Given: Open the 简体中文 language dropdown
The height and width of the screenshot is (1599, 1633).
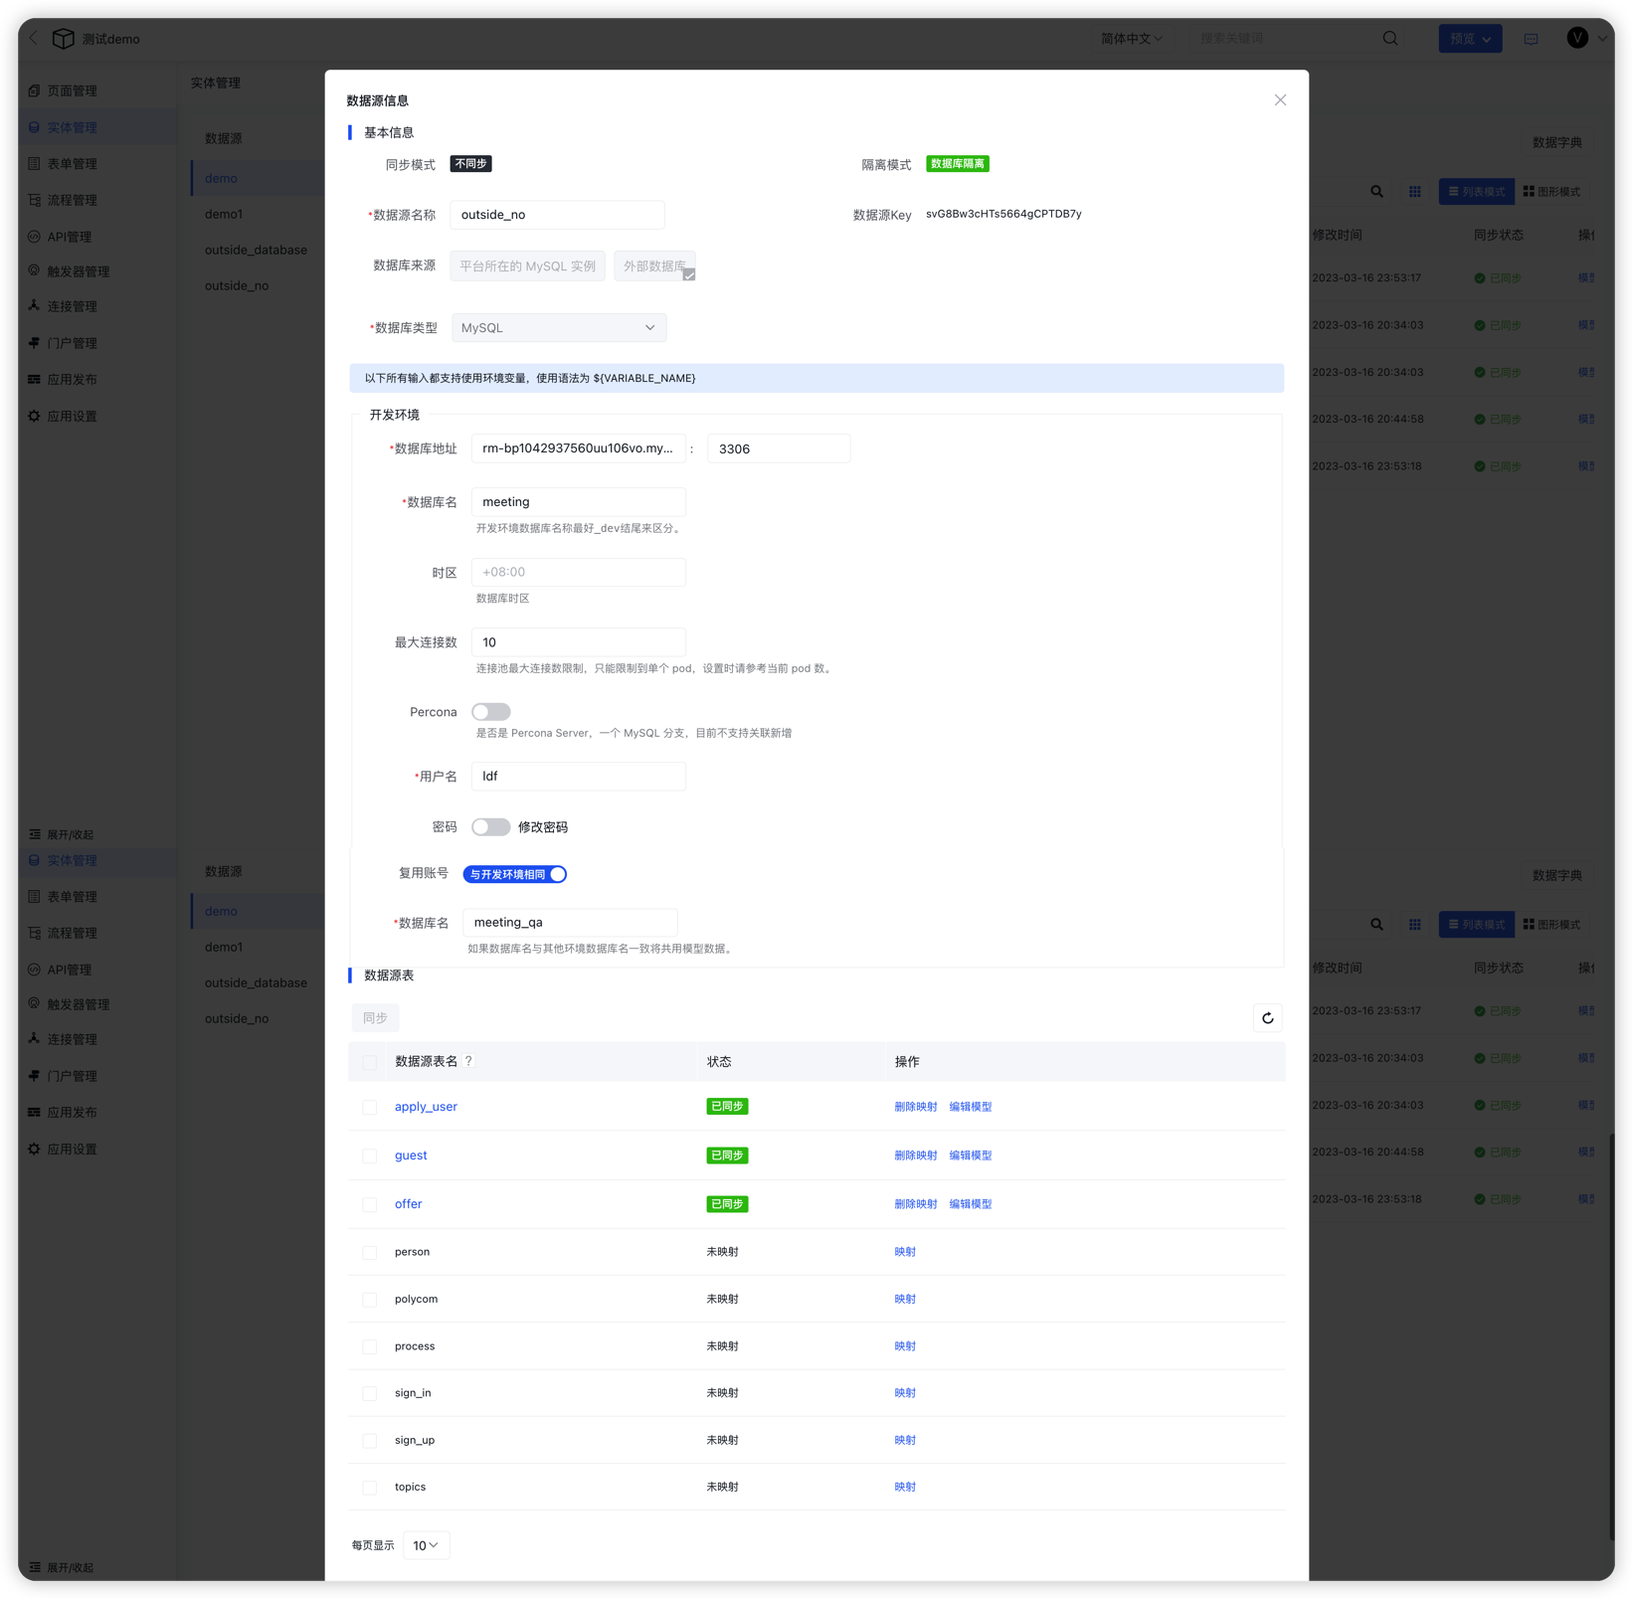Looking at the screenshot, I should coord(1131,39).
